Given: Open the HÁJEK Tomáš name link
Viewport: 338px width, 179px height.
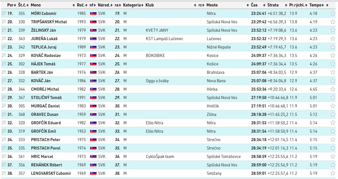Looking at the screenshot, I should [x=43, y=64].
